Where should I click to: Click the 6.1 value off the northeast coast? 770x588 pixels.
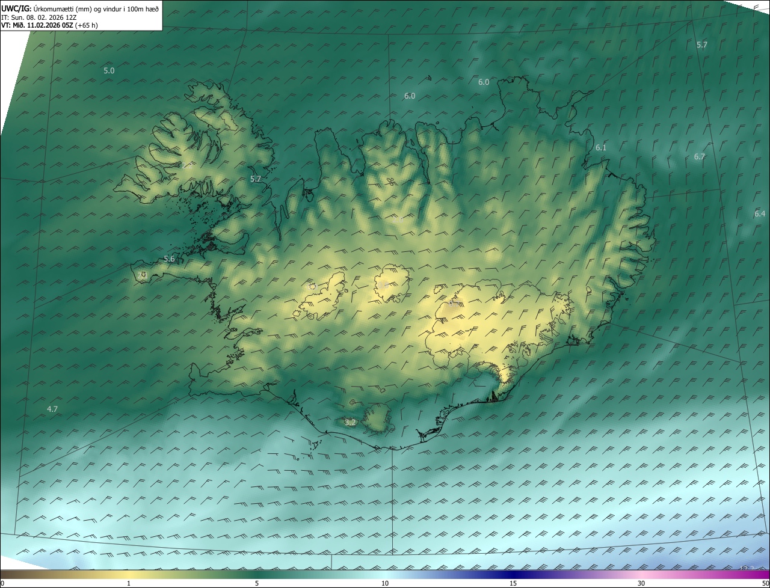point(601,147)
